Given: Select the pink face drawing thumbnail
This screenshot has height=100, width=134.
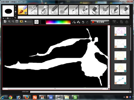Looking at the screenshot, I should click(120, 31).
